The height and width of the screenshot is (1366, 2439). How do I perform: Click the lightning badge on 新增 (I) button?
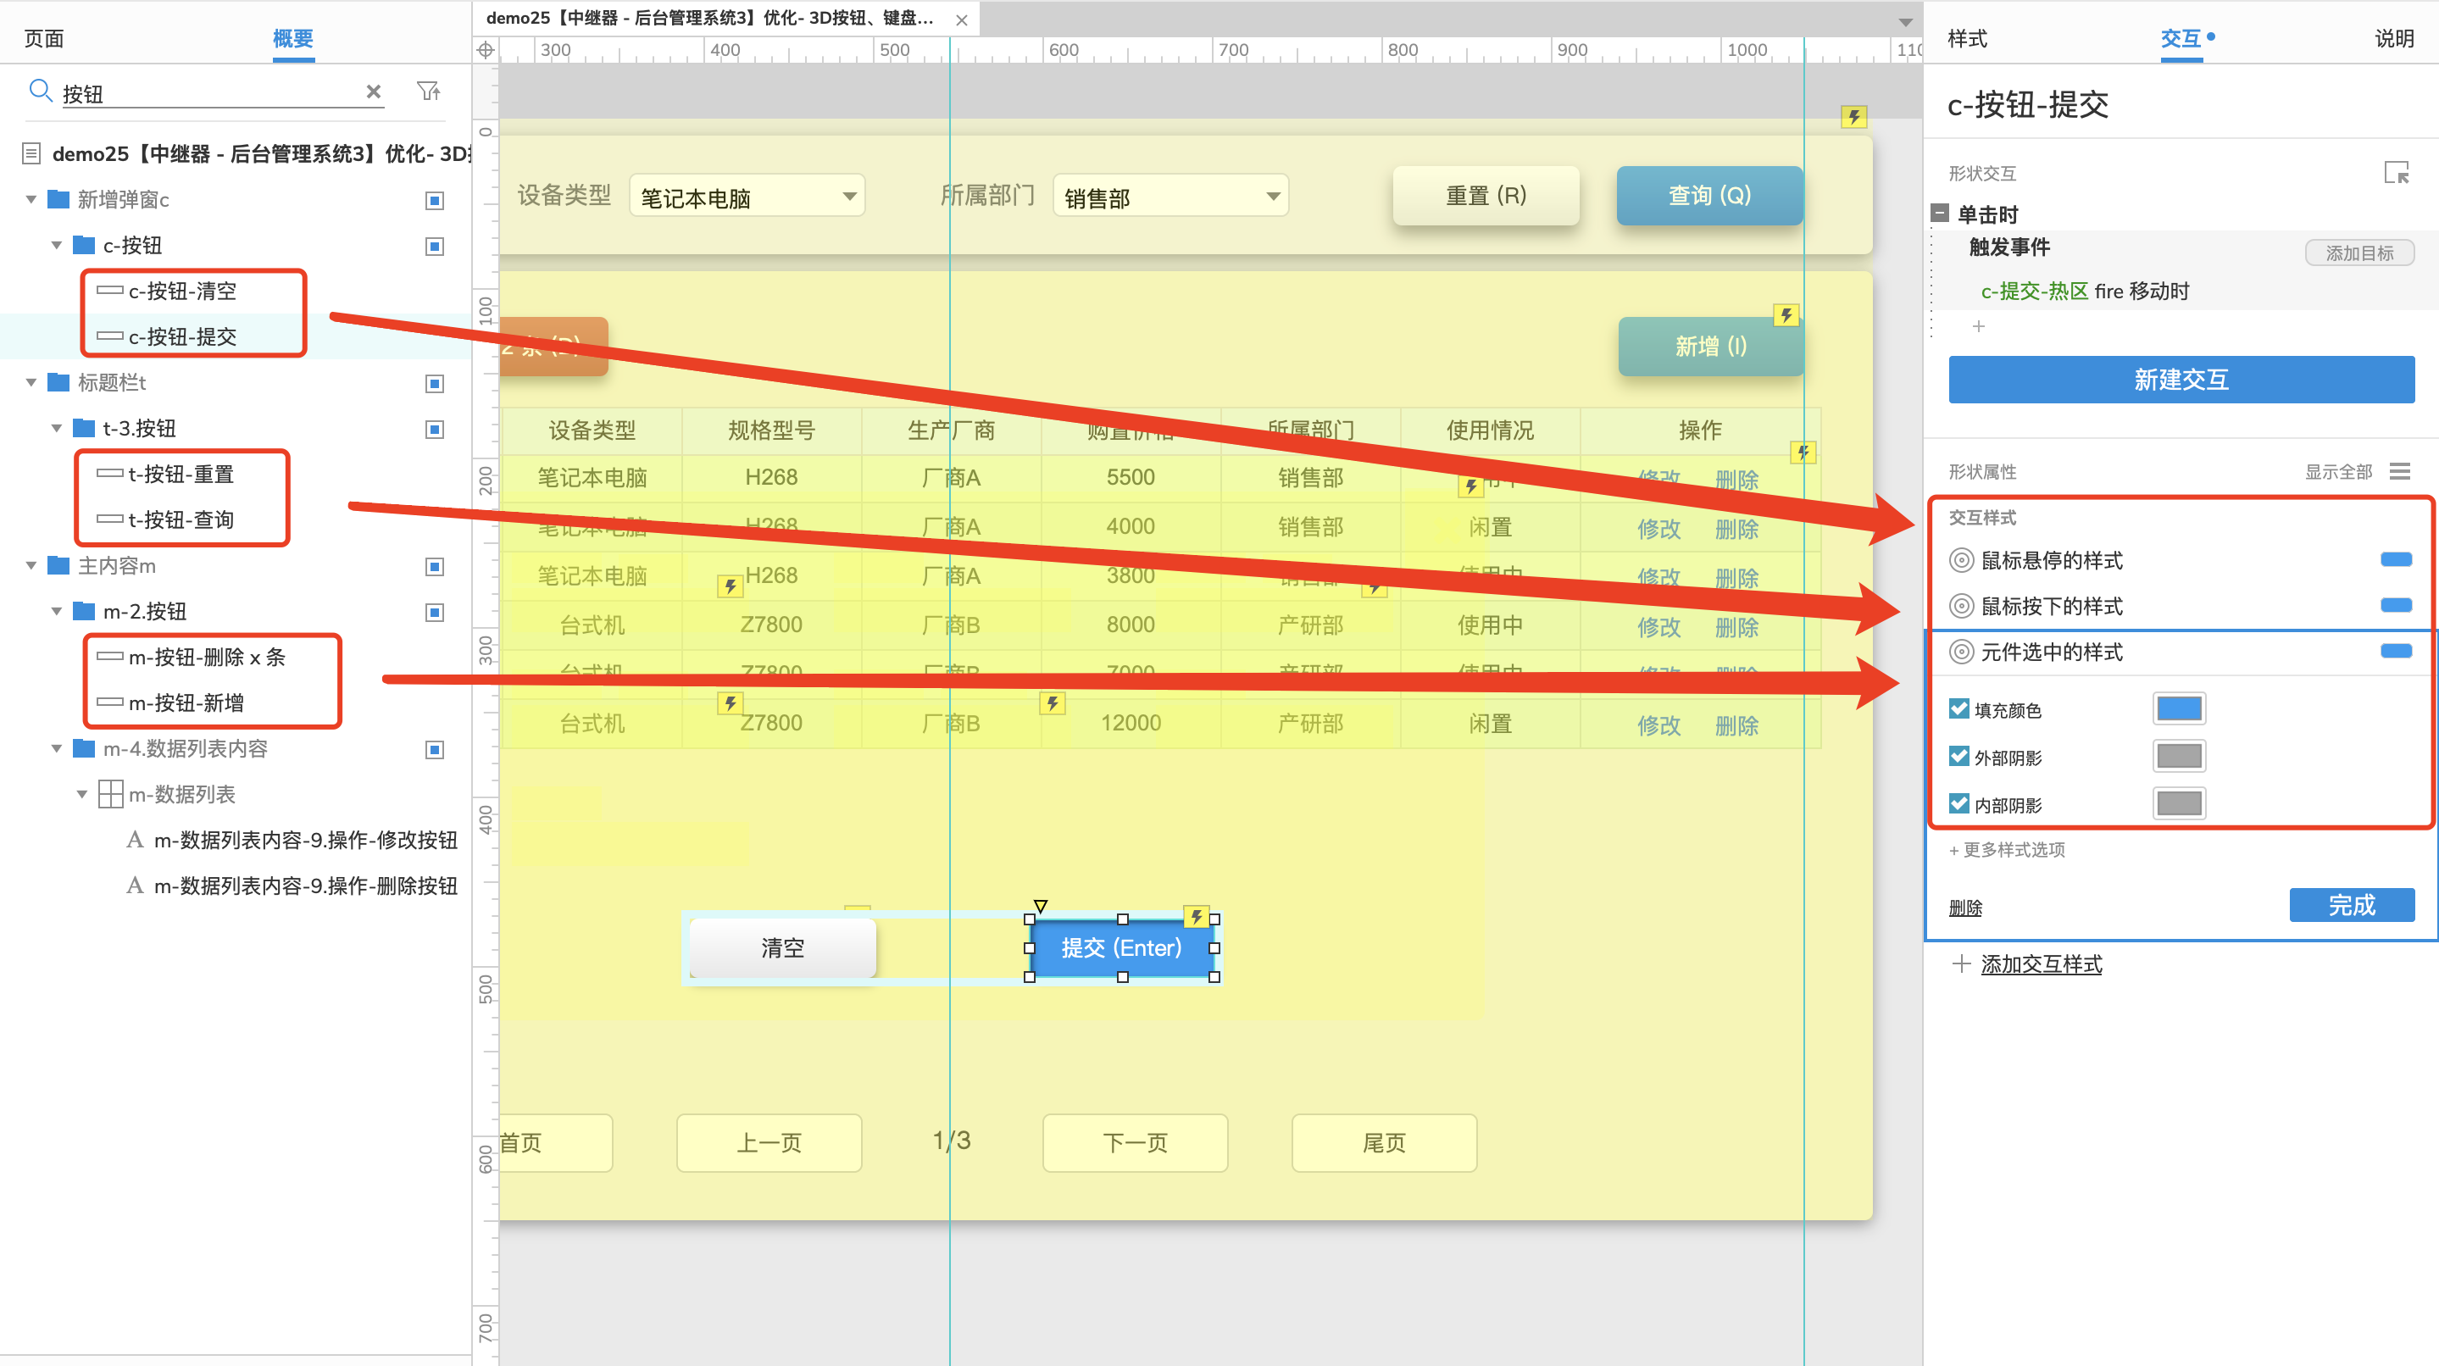[1786, 314]
